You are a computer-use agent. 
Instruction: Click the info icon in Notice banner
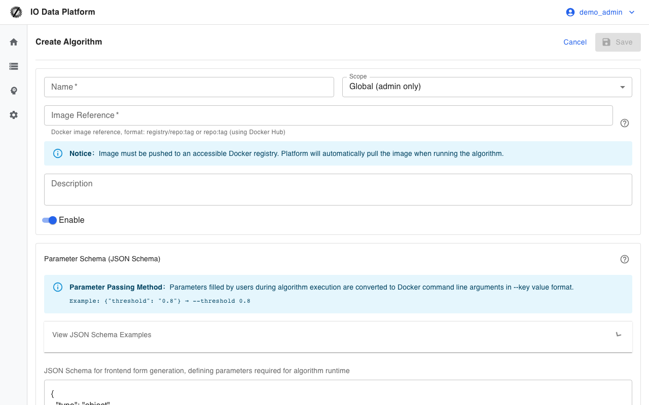click(58, 153)
